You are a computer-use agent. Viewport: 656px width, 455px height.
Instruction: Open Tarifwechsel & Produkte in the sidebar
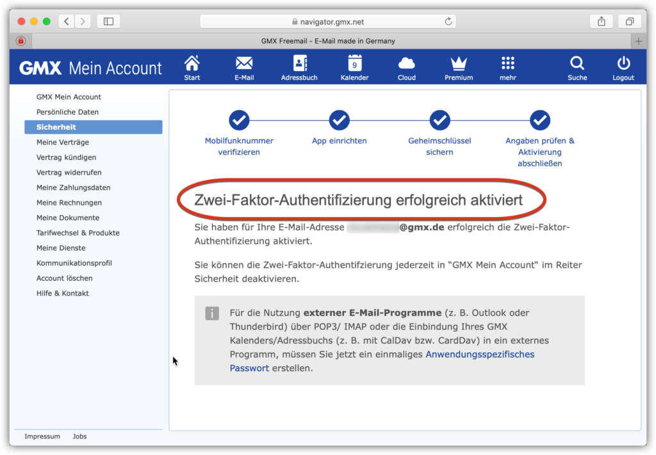click(x=78, y=233)
